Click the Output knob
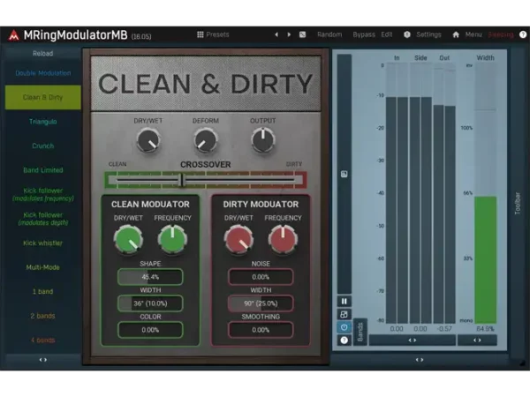 [263, 140]
